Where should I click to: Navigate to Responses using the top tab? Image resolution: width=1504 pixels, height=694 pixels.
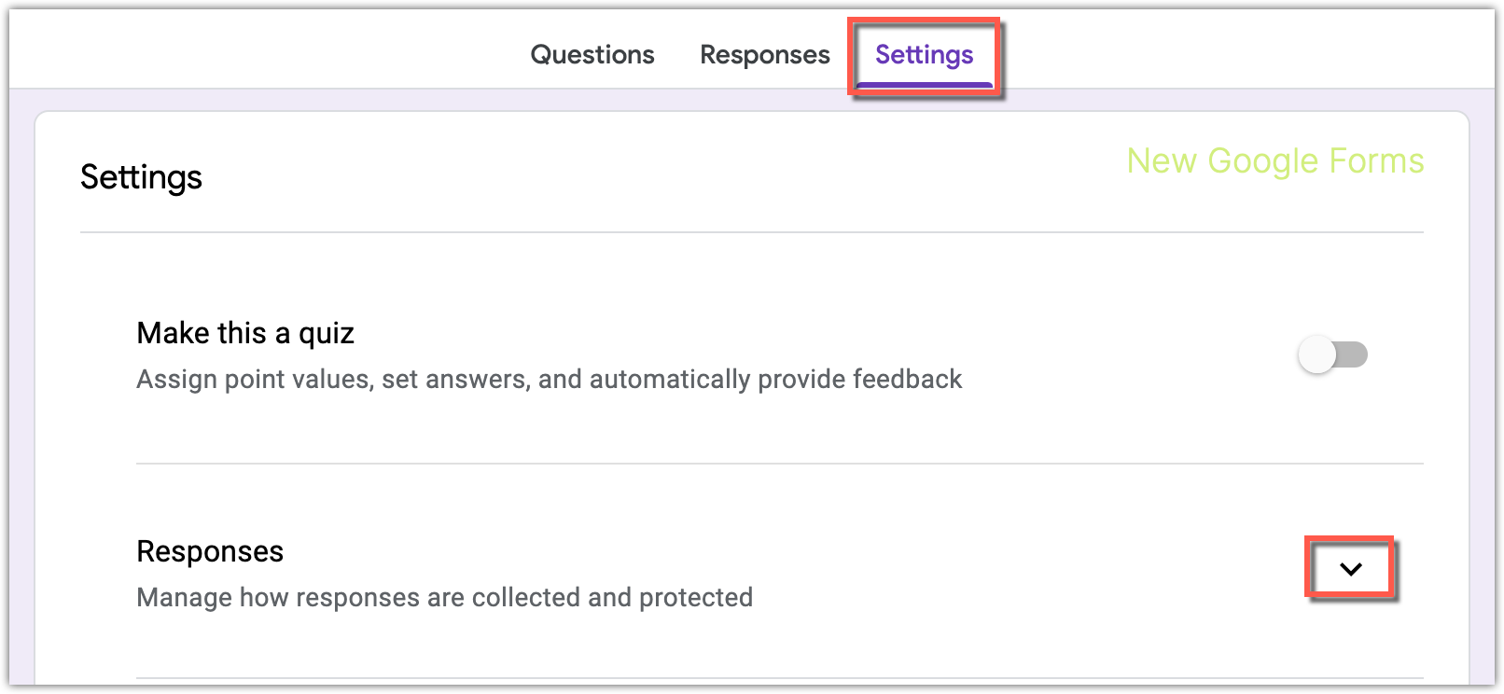click(764, 54)
